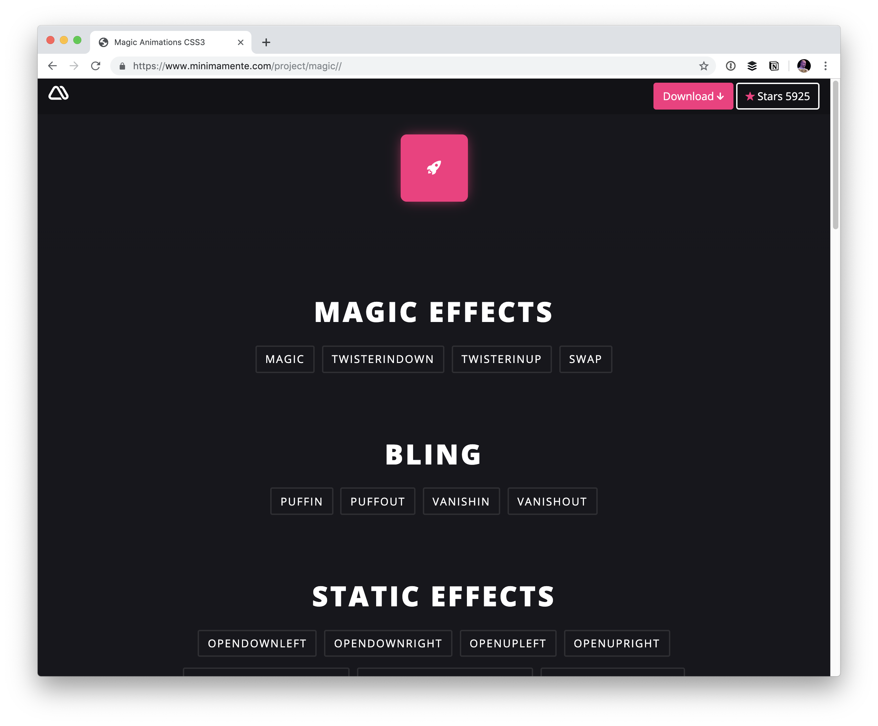
Task: Select the MAGIC animation effect
Action: coord(285,358)
